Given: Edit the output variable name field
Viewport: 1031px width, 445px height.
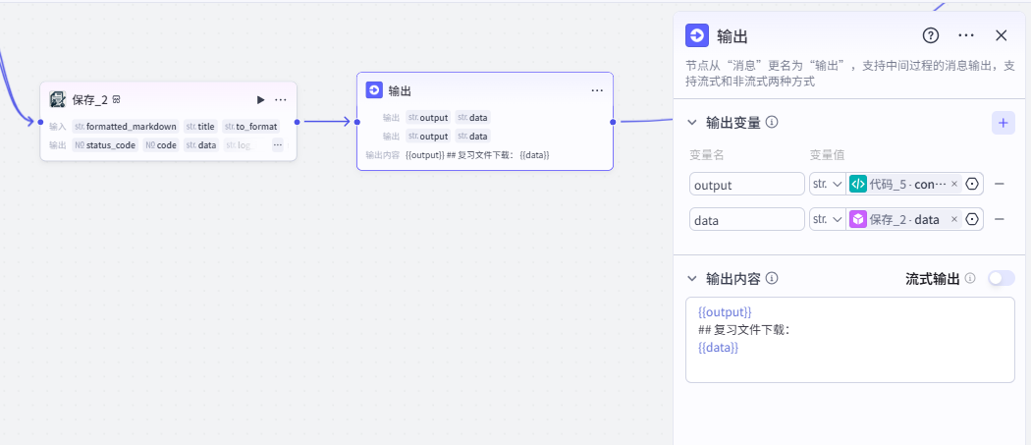Looking at the screenshot, I should pos(747,185).
